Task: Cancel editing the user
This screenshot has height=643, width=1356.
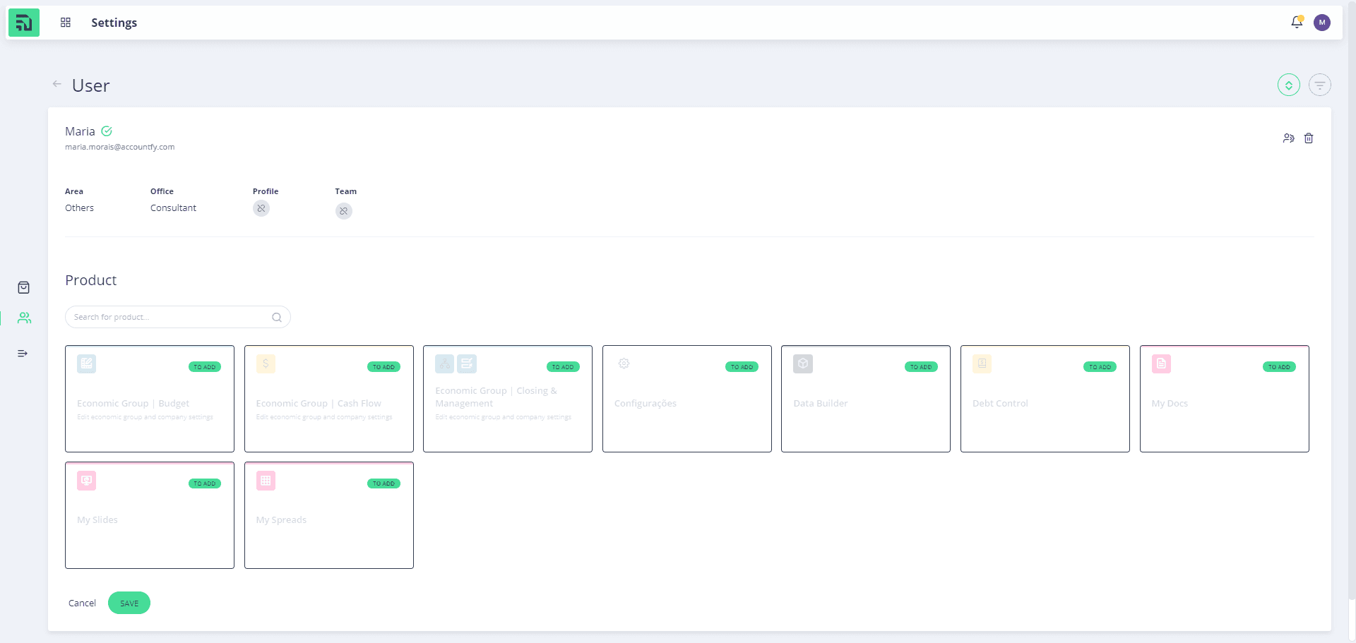Action: click(82, 603)
